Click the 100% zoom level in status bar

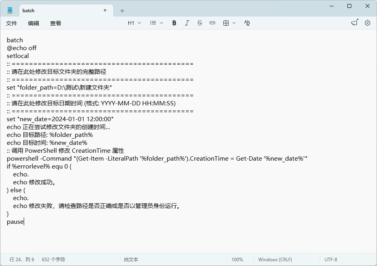click(237, 260)
